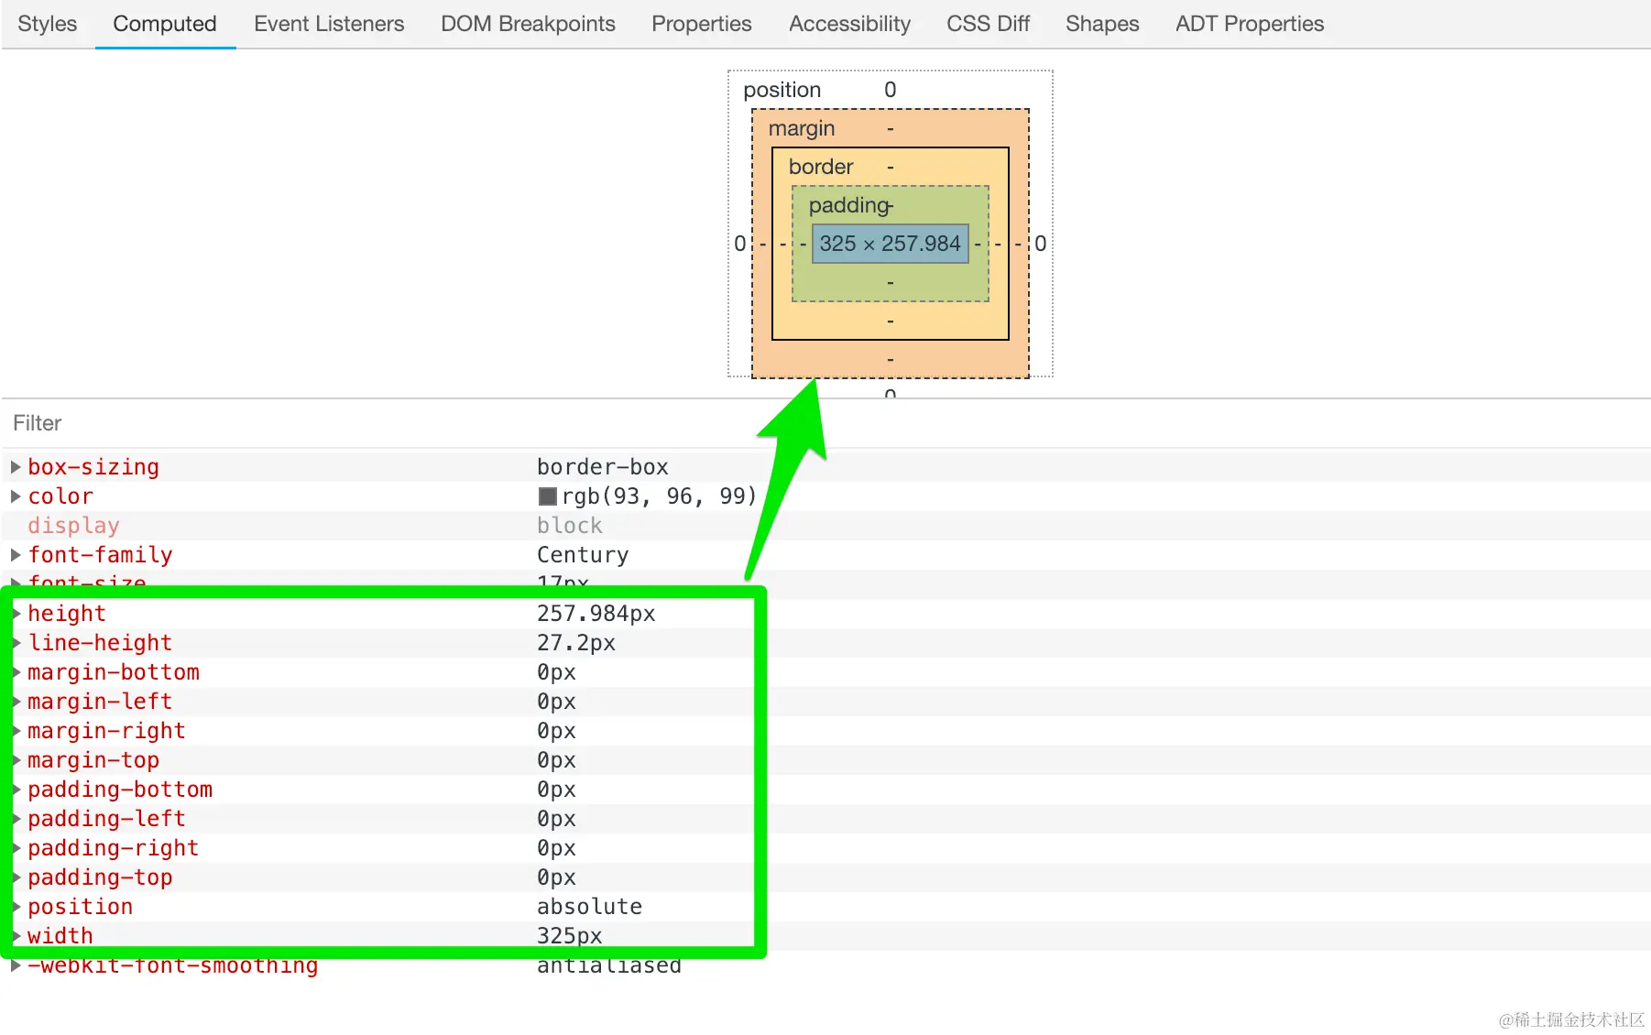Select the box-sizing property name
This screenshot has width=1651, height=1035.
coord(93,467)
